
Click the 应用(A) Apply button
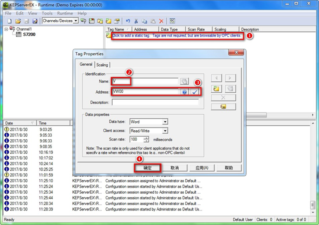coord(202,168)
